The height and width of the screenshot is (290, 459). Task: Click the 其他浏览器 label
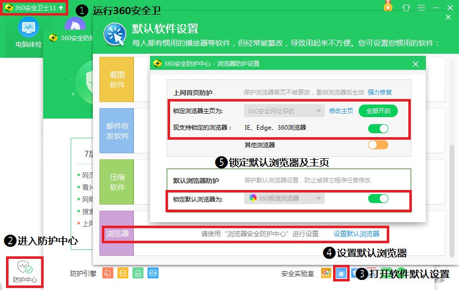260,145
